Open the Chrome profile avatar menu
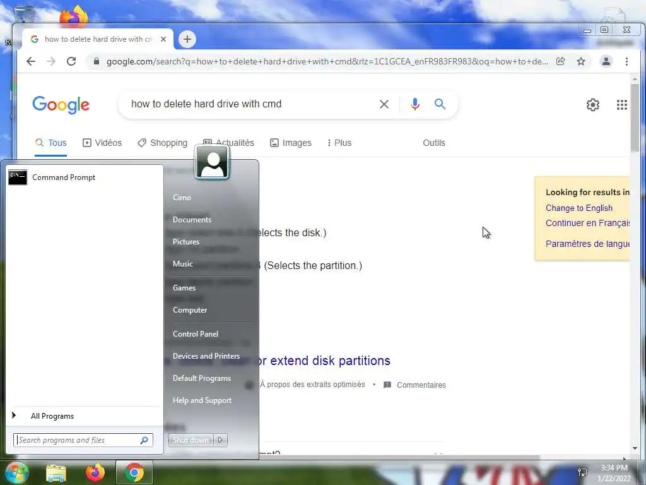Image resolution: width=646 pixels, height=485 pixels. (606, 61)
